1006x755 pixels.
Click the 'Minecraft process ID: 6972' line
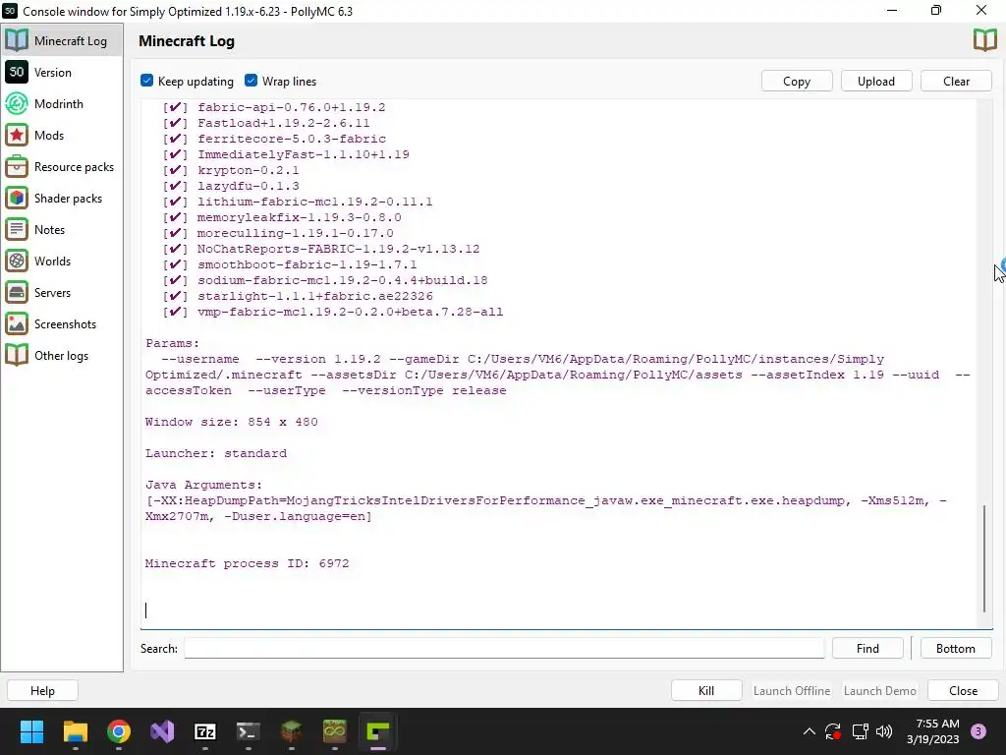(x=247, y=563)
